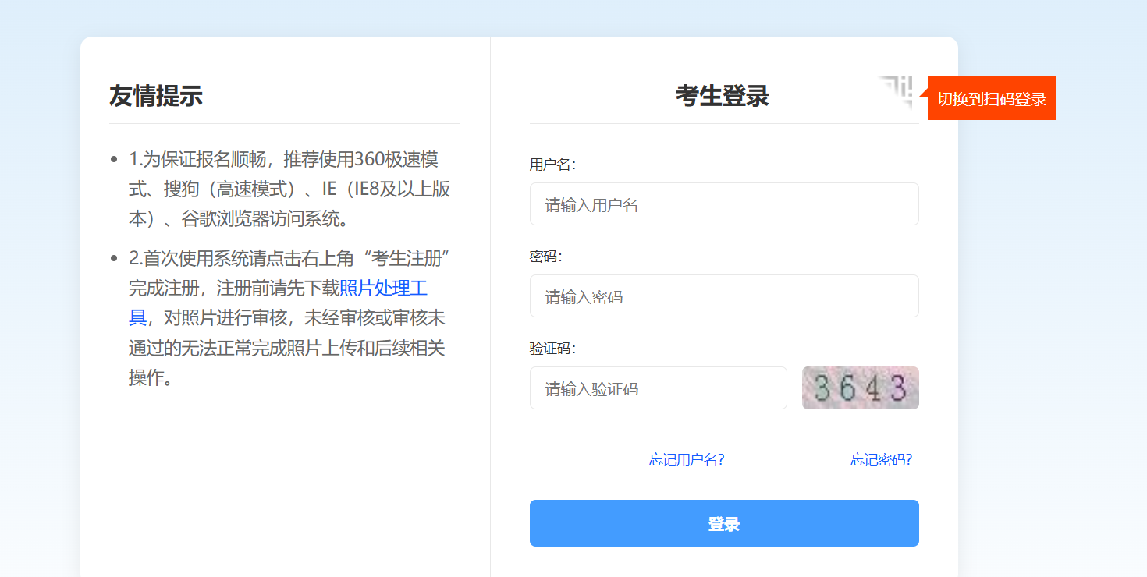The image size is (1147, 577).
Task: Refresh the 3643 captcha image
Action: [860, 388]
